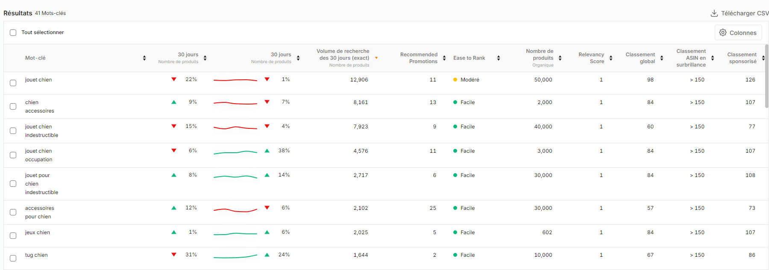Toggle checkbox for 'jeux chien' keyword
The width and height of the screenshot is (769, 270).
point(13,235)
